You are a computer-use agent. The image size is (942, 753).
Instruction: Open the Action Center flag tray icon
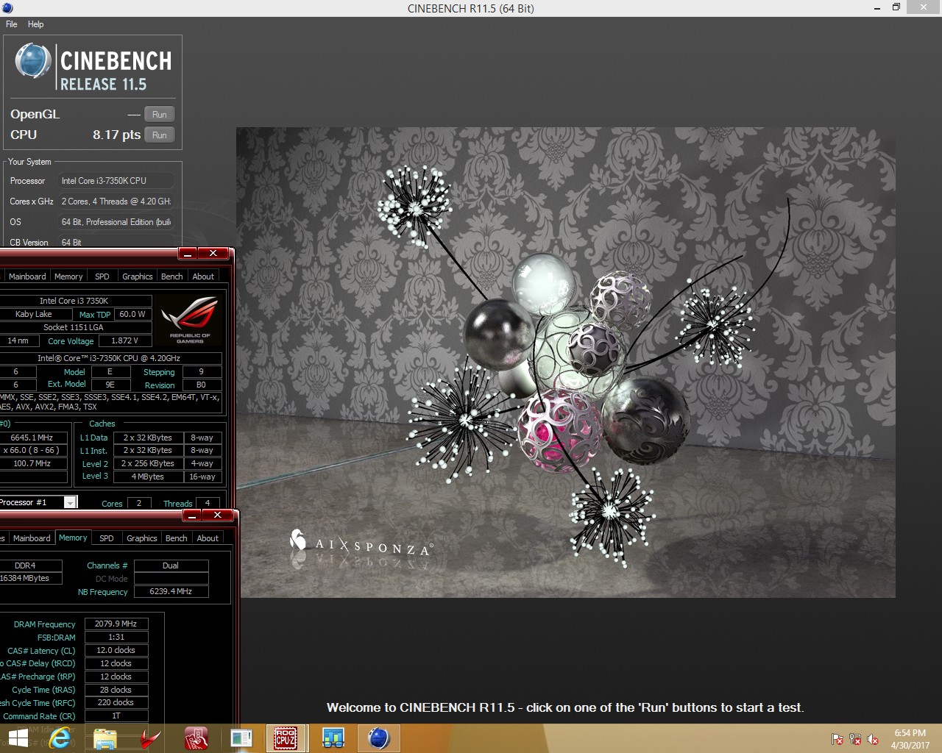[x=837, y=739]
